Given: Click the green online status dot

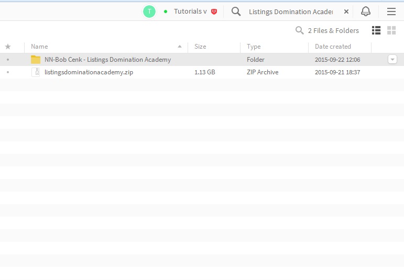Looking at the screenshot, I should pos(166,12).
